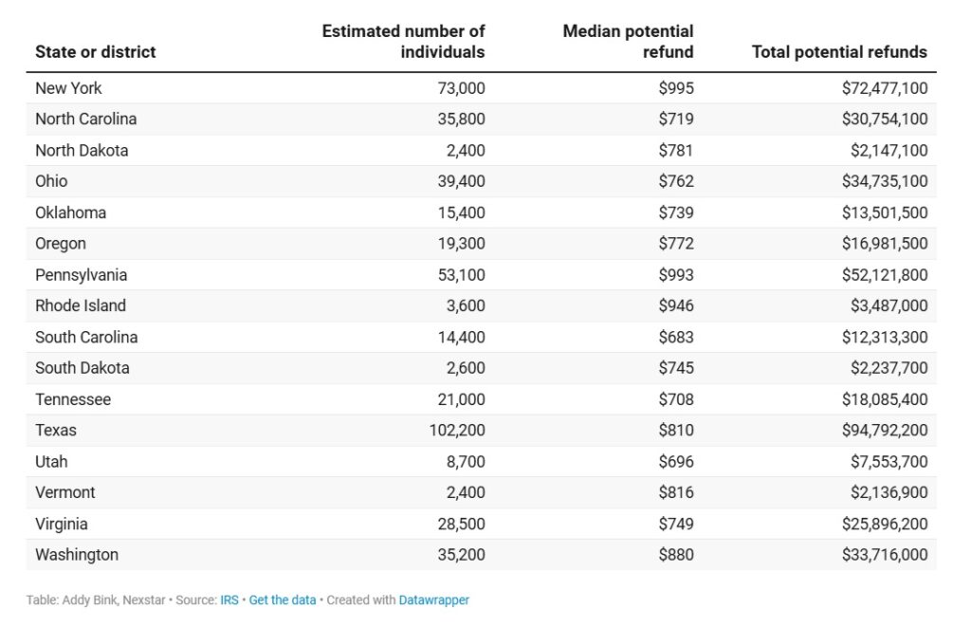Click the Oregon row label
Screen dimensions: 971x627
(61, 244)
